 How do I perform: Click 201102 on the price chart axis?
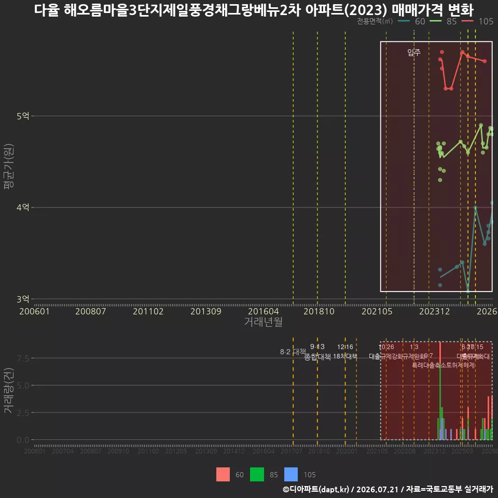148,311
